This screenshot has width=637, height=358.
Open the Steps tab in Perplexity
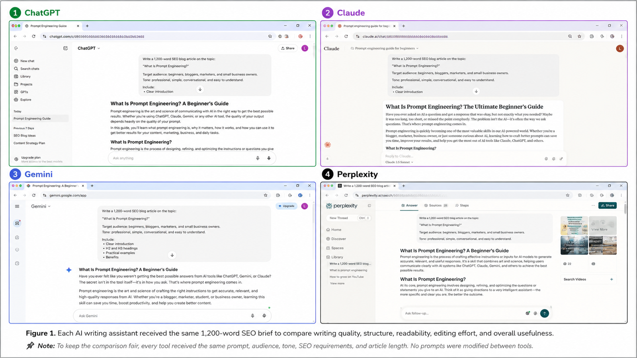[462, 206]
